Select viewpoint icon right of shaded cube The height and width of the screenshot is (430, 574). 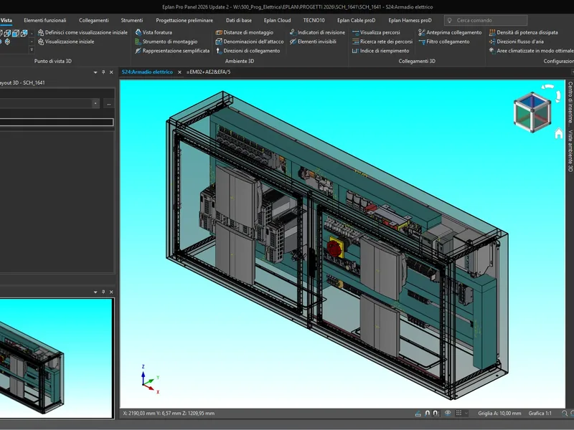24,33
